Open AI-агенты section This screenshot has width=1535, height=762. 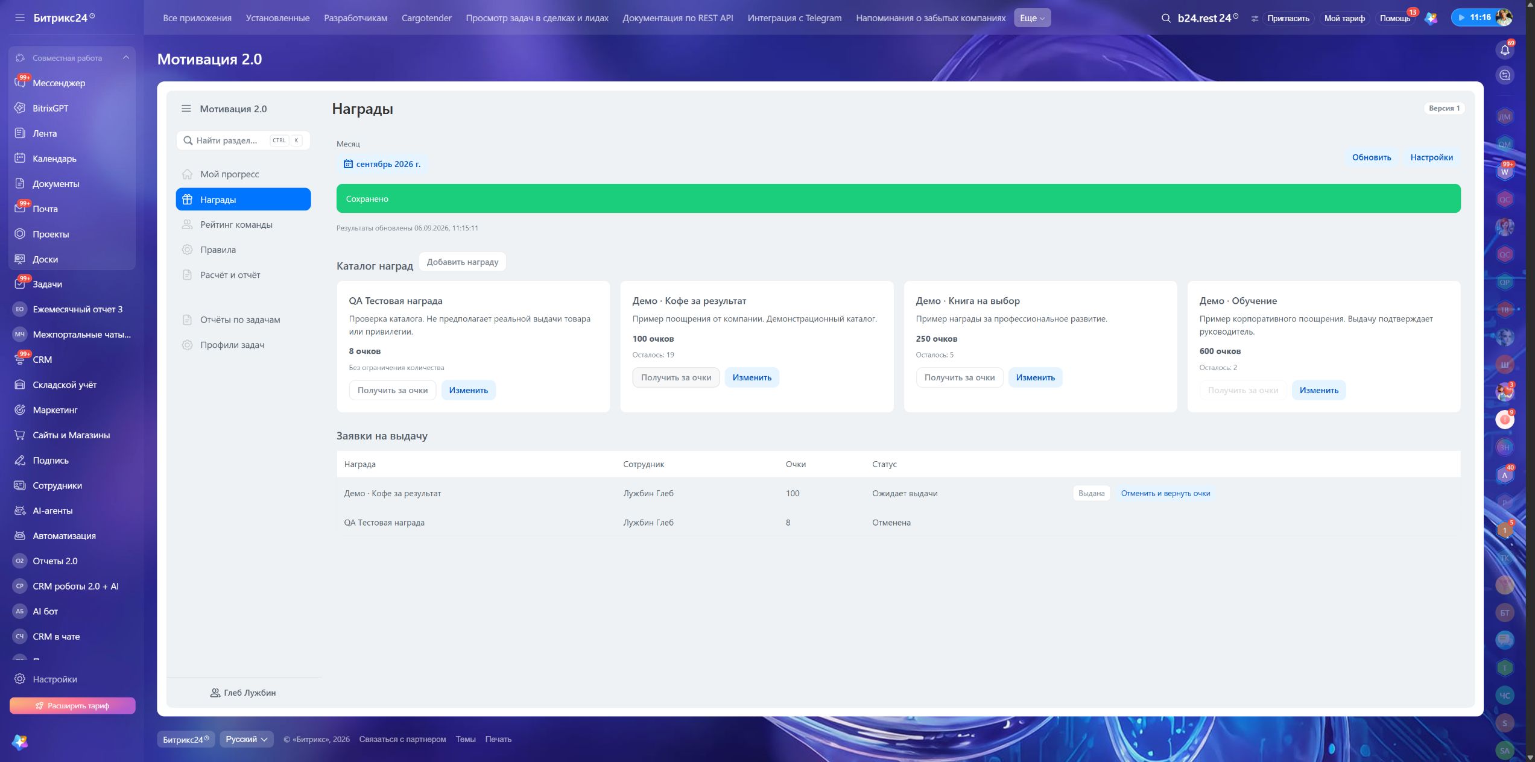pos(52,511)
